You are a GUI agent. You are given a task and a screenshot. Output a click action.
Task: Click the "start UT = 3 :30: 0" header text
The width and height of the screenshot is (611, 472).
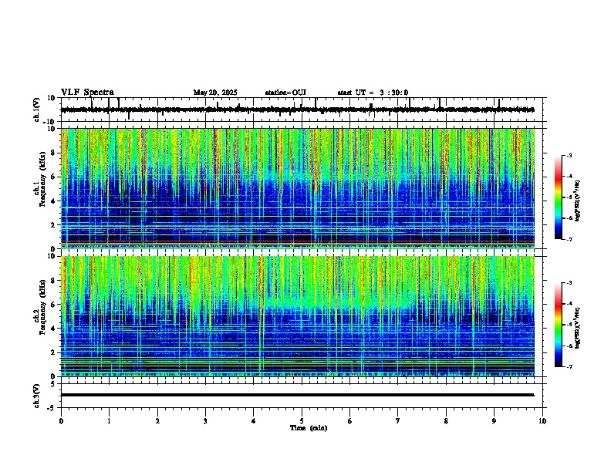coord(373,93)
